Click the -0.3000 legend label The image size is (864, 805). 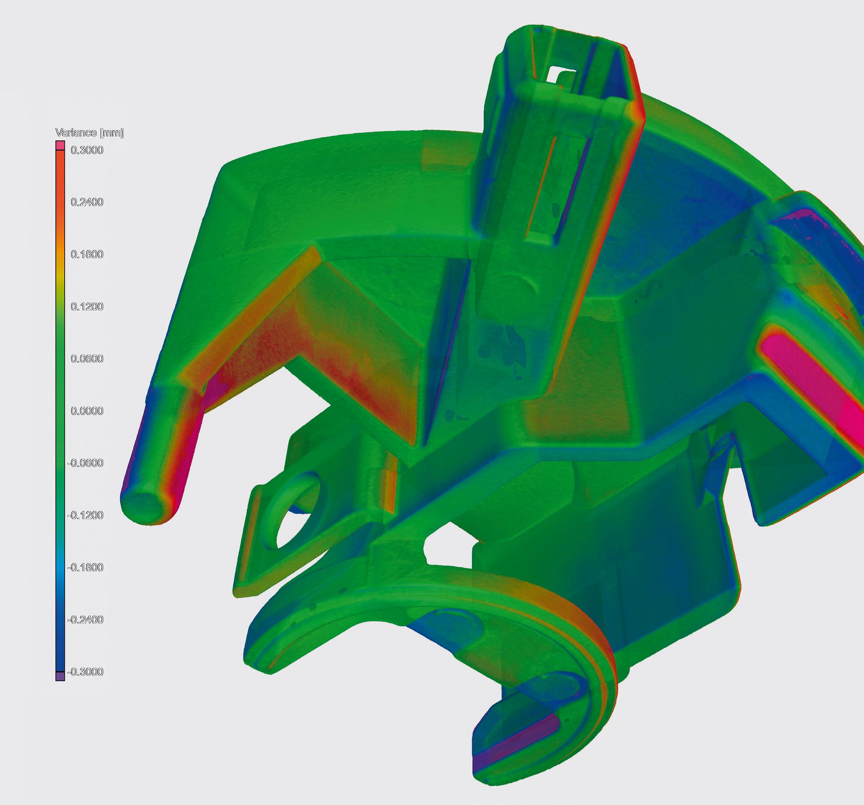pos(86,672)
